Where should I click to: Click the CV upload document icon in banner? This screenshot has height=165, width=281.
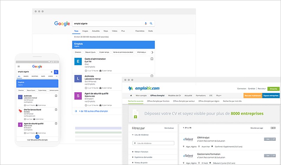(135, 114)
